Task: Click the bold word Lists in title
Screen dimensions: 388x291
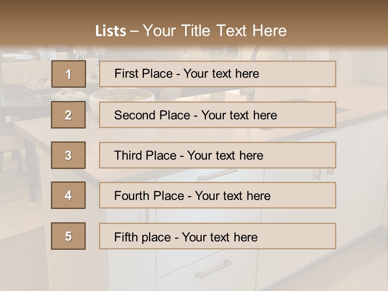Action: coord(111,31)
